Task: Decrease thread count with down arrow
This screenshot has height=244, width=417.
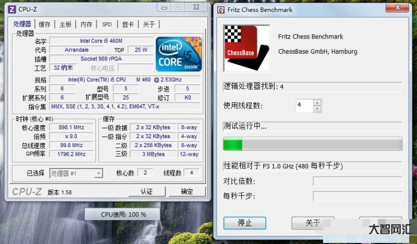Action: click(x=317, y=108)
